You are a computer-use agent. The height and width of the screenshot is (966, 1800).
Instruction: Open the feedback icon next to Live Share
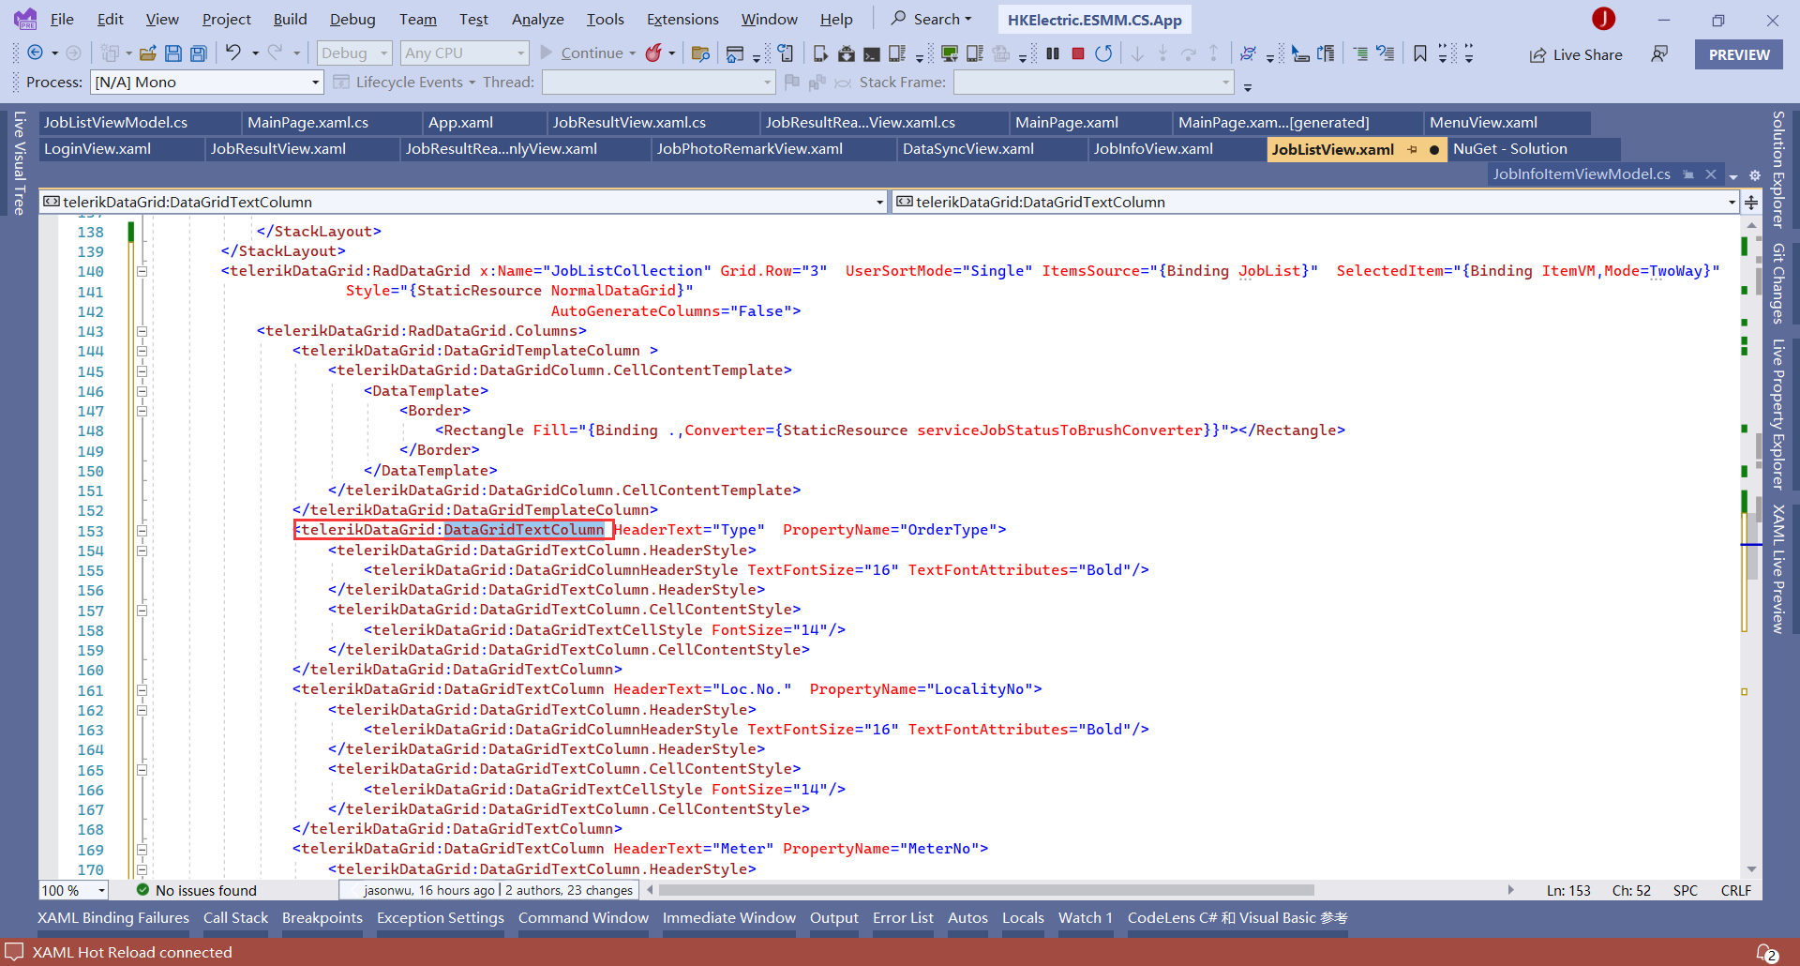point(1659,54)
